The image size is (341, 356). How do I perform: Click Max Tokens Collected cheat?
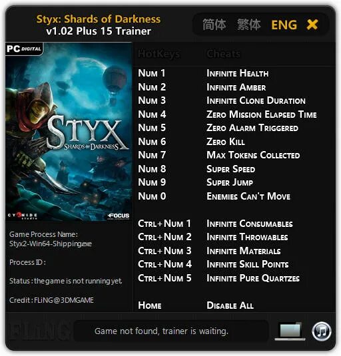[x=253, y=155]
